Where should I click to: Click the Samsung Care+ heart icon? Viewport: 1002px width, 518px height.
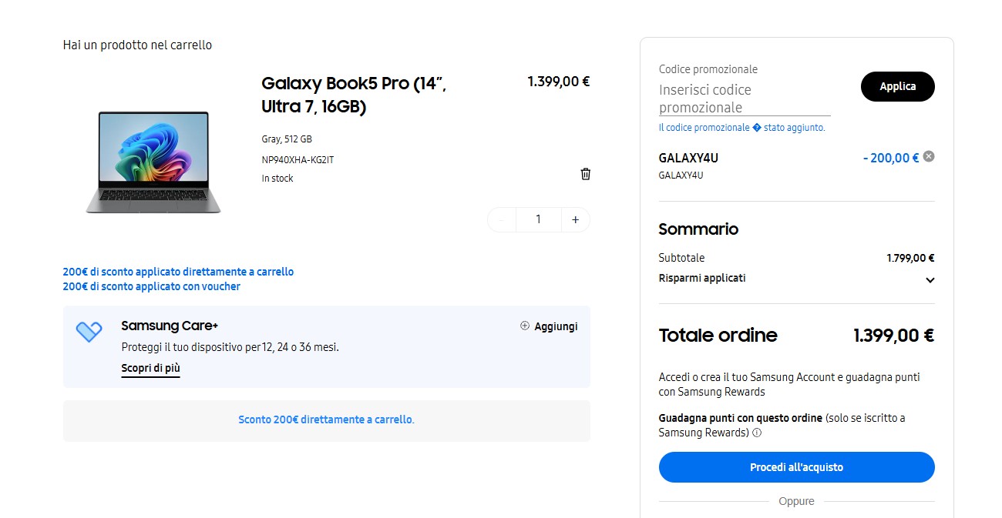click(x=89, y=332)
